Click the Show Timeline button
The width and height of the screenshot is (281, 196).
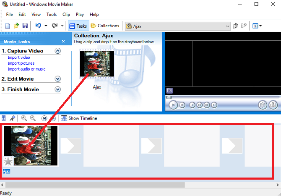[x=79, y=118]
